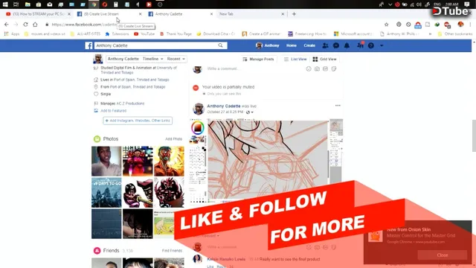Click address bar URL
The height and width of the screenshot is (268, 476).
coord(84,25)
